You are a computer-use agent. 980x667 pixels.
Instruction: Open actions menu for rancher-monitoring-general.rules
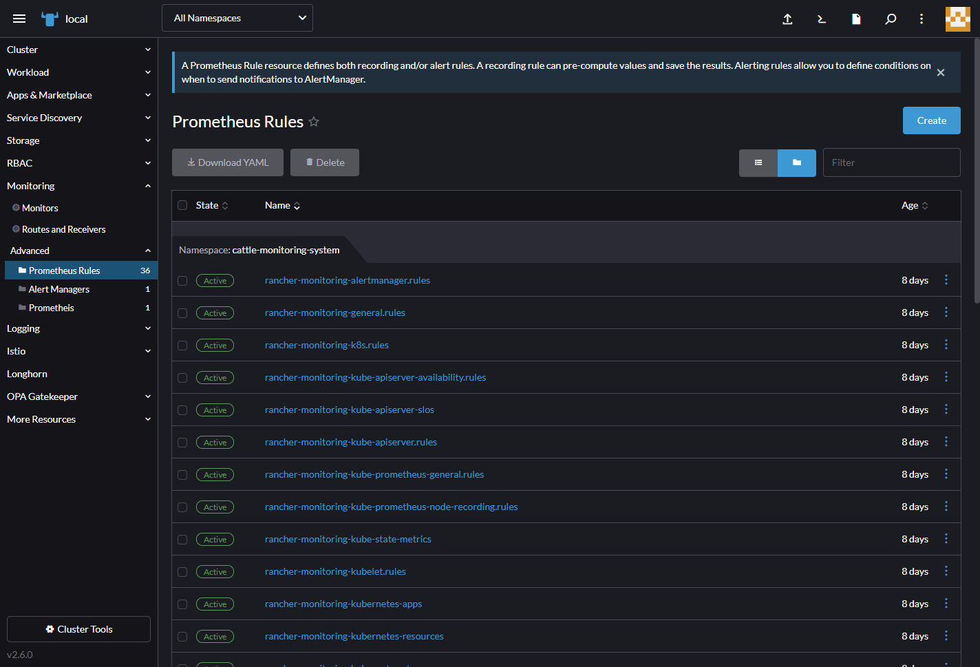(946, 312)
